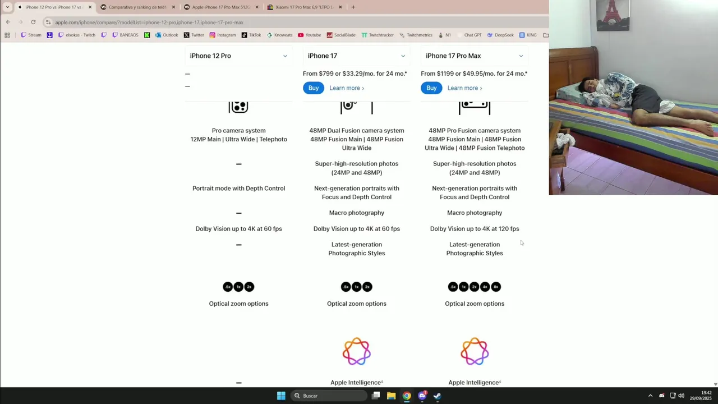Expand the iPhone 17 model dropdown

(356, 56)
